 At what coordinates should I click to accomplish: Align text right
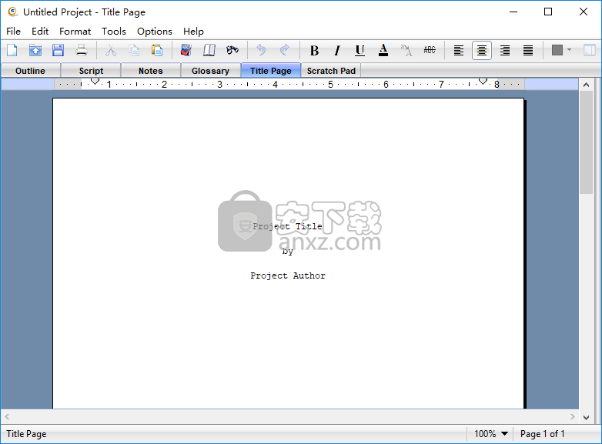(x=505, y=50)
